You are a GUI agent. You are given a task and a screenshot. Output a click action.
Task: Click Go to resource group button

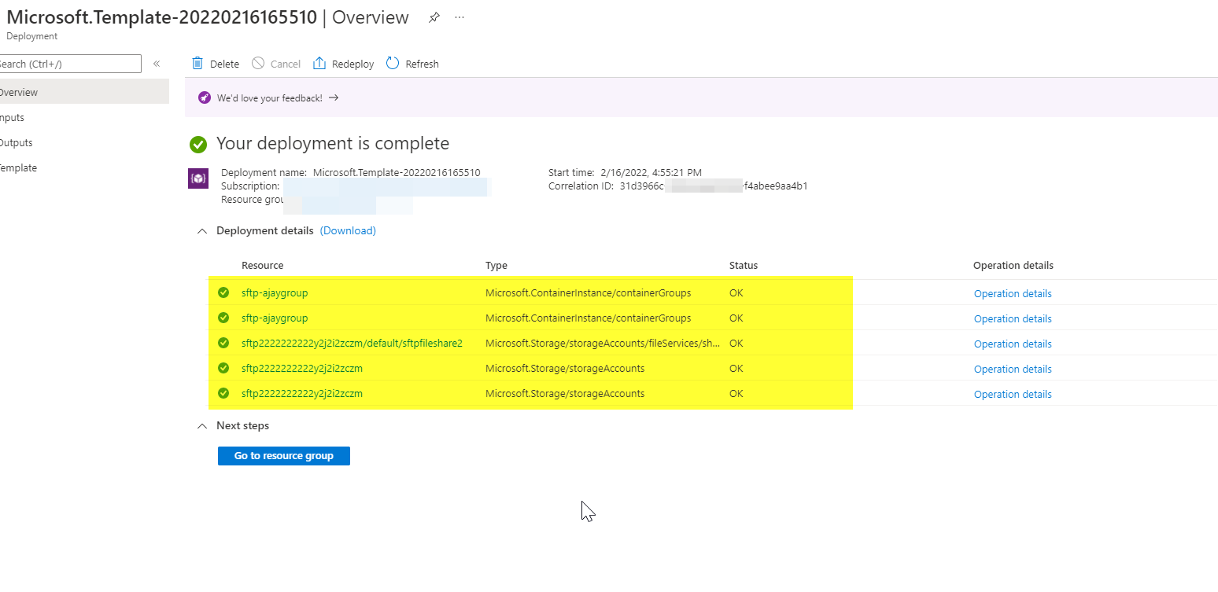(284, 456)
